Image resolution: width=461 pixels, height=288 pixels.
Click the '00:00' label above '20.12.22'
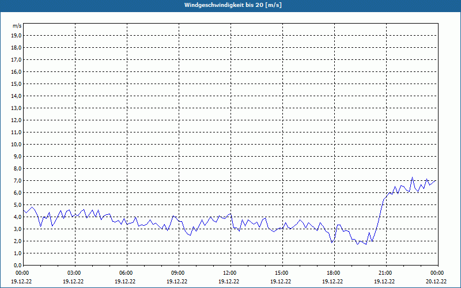(438, 273)
